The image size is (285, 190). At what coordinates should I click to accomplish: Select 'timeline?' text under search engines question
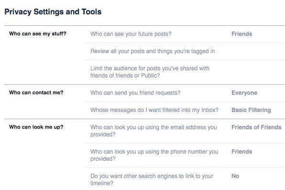(x=102, y=183)
